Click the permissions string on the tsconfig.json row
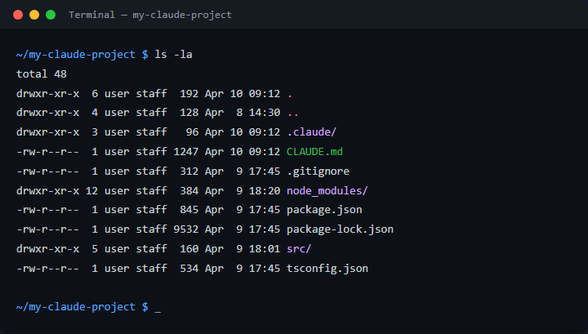588x334 pixels. [x=47, y=269]
